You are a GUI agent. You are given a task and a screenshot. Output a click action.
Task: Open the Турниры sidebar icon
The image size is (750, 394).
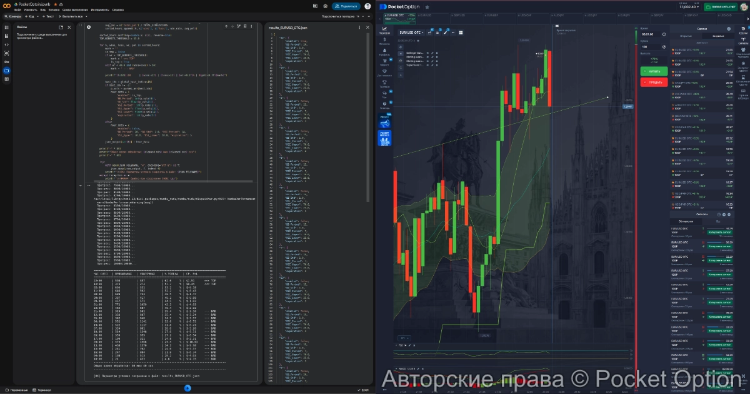[x=384, y=83]
